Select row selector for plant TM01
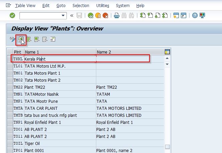Screen dimensions: 222x153 [10, 73]
